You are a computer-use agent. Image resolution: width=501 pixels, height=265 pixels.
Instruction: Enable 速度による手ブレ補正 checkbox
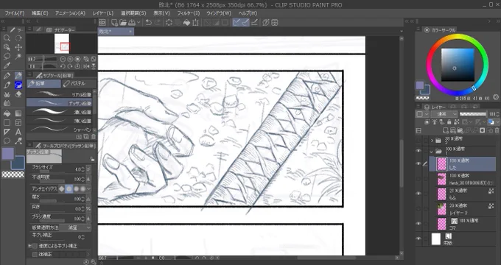(35, 246)
